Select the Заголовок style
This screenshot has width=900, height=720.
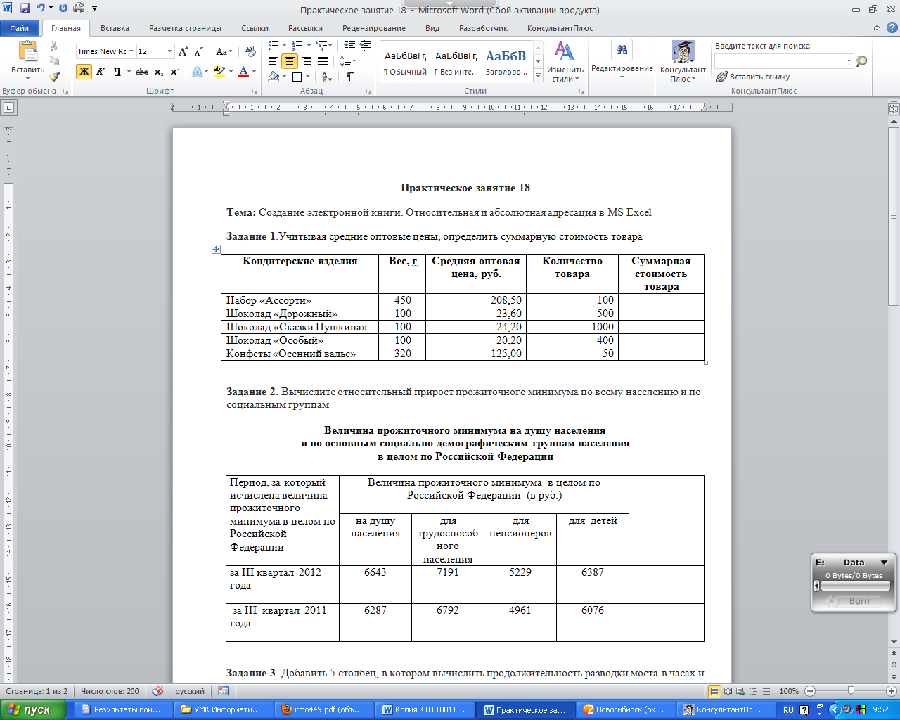coord(506,62)
